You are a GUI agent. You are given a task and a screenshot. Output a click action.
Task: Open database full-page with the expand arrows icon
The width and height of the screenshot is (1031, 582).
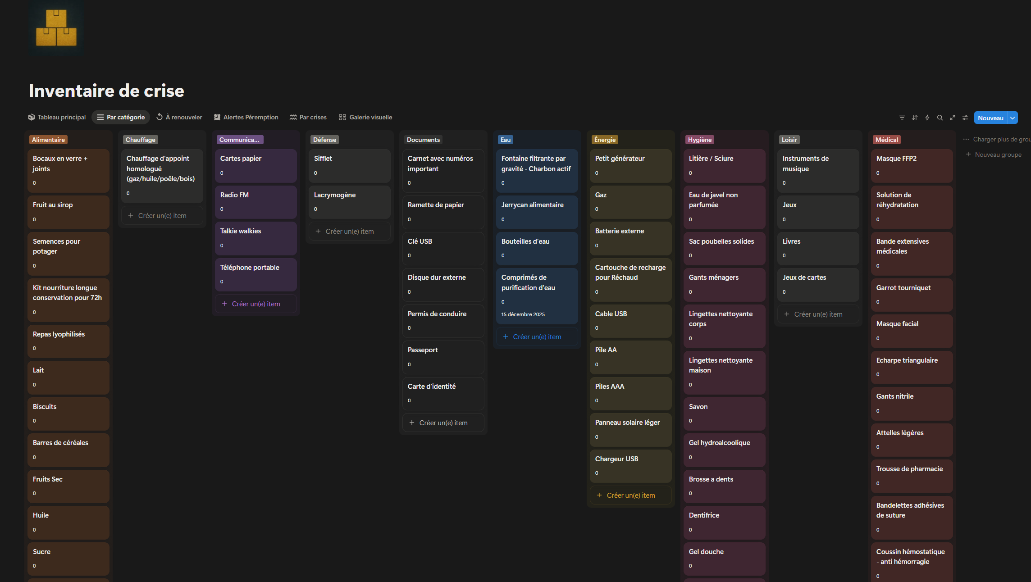click(952, 118)
